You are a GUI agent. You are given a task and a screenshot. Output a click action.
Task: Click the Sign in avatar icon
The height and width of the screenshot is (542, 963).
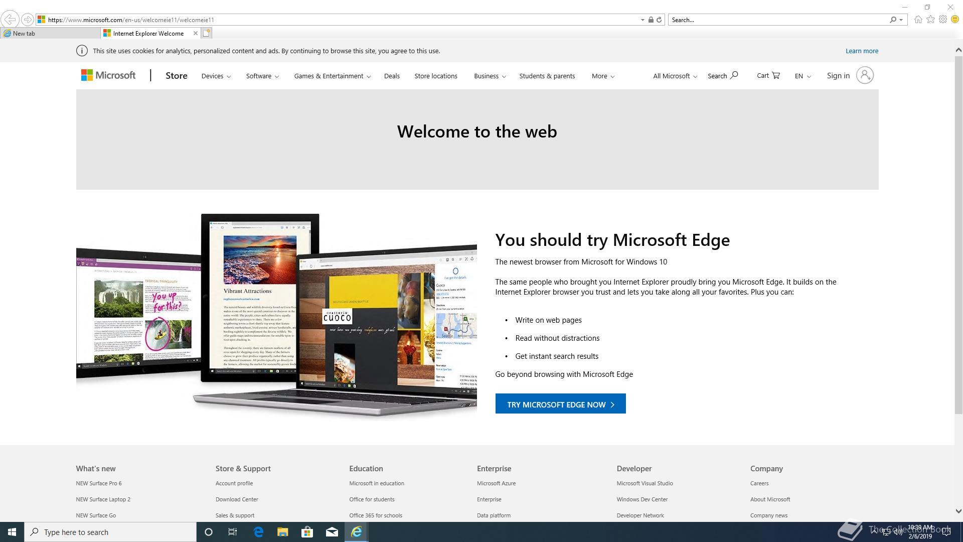(x=864, y=76)
